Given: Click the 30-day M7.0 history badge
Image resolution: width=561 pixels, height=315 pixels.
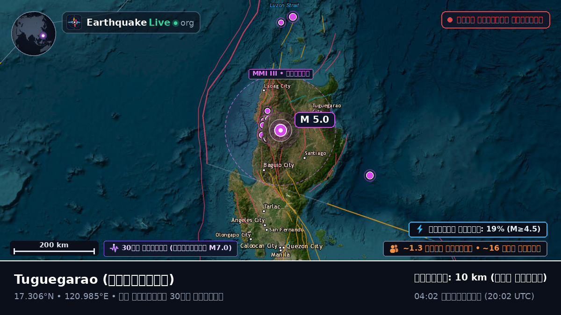Looking at the screenshot, I should tap(171, 248).
